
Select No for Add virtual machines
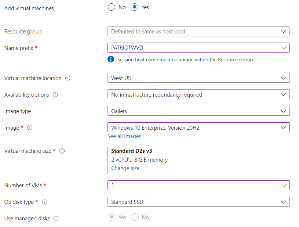(x=112, y=7)
